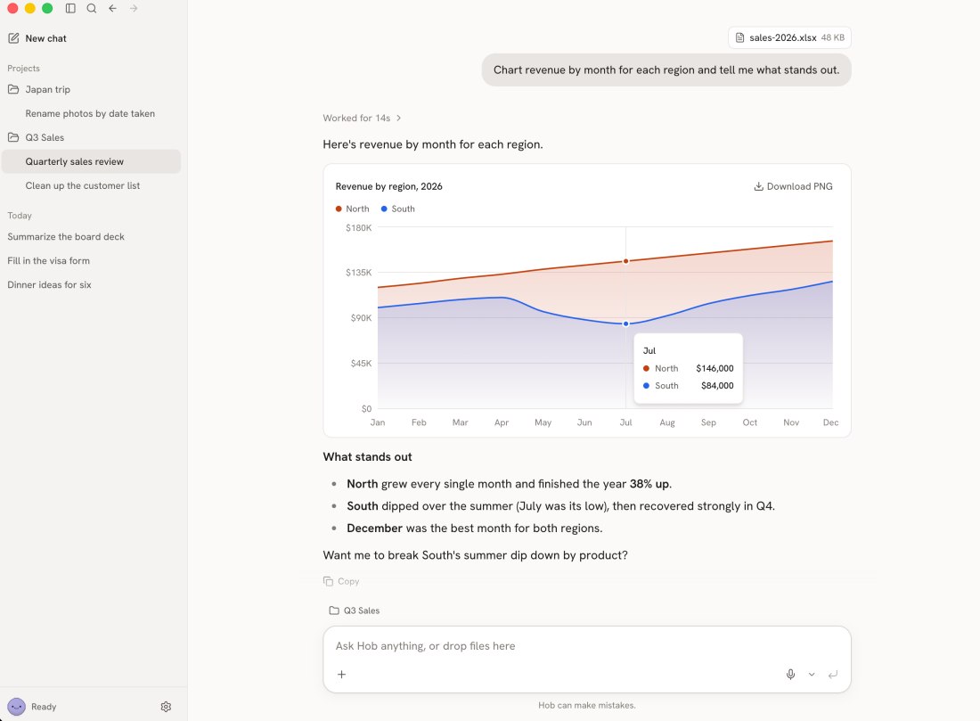Open Rename photos by date taken chat
The image size is (980, 721).
coord(91,113)
